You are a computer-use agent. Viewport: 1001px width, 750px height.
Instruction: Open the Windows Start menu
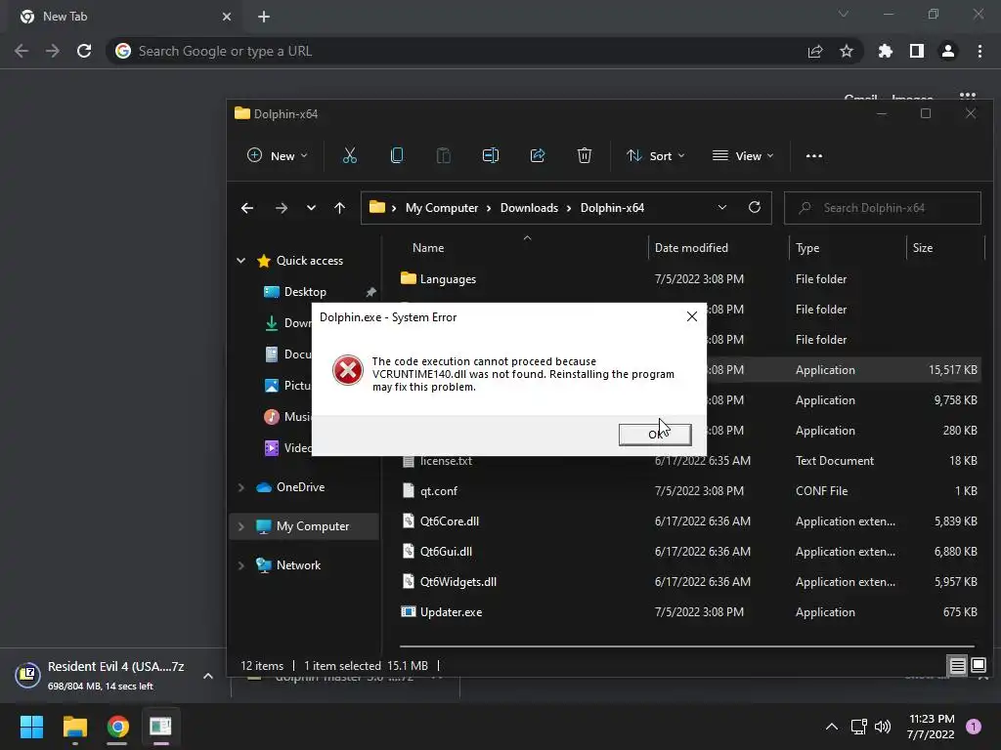[x=31, y=727]
